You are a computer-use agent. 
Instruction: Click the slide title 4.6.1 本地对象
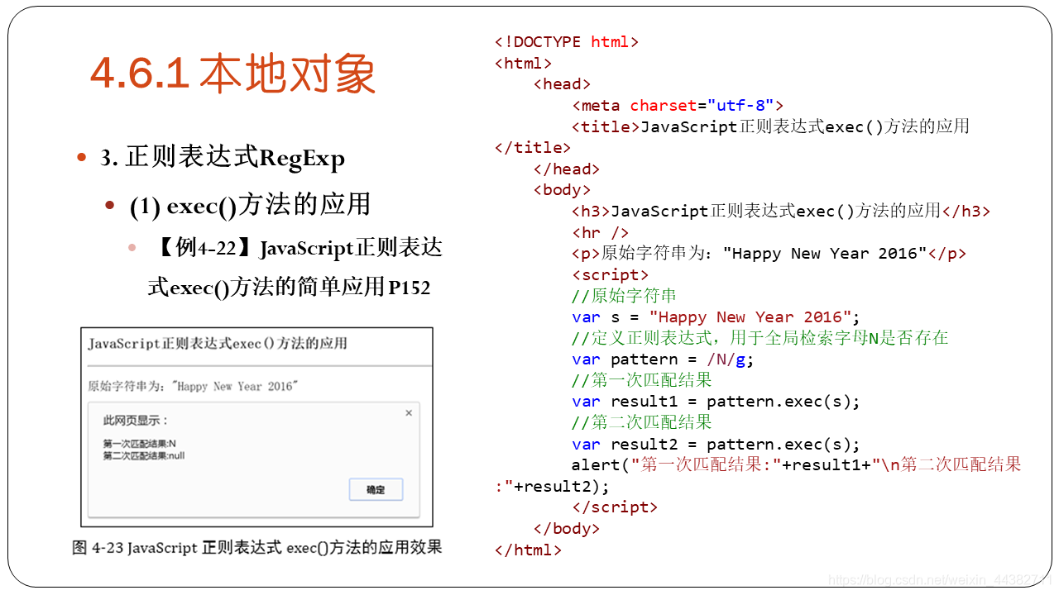[x=232, y=74]
